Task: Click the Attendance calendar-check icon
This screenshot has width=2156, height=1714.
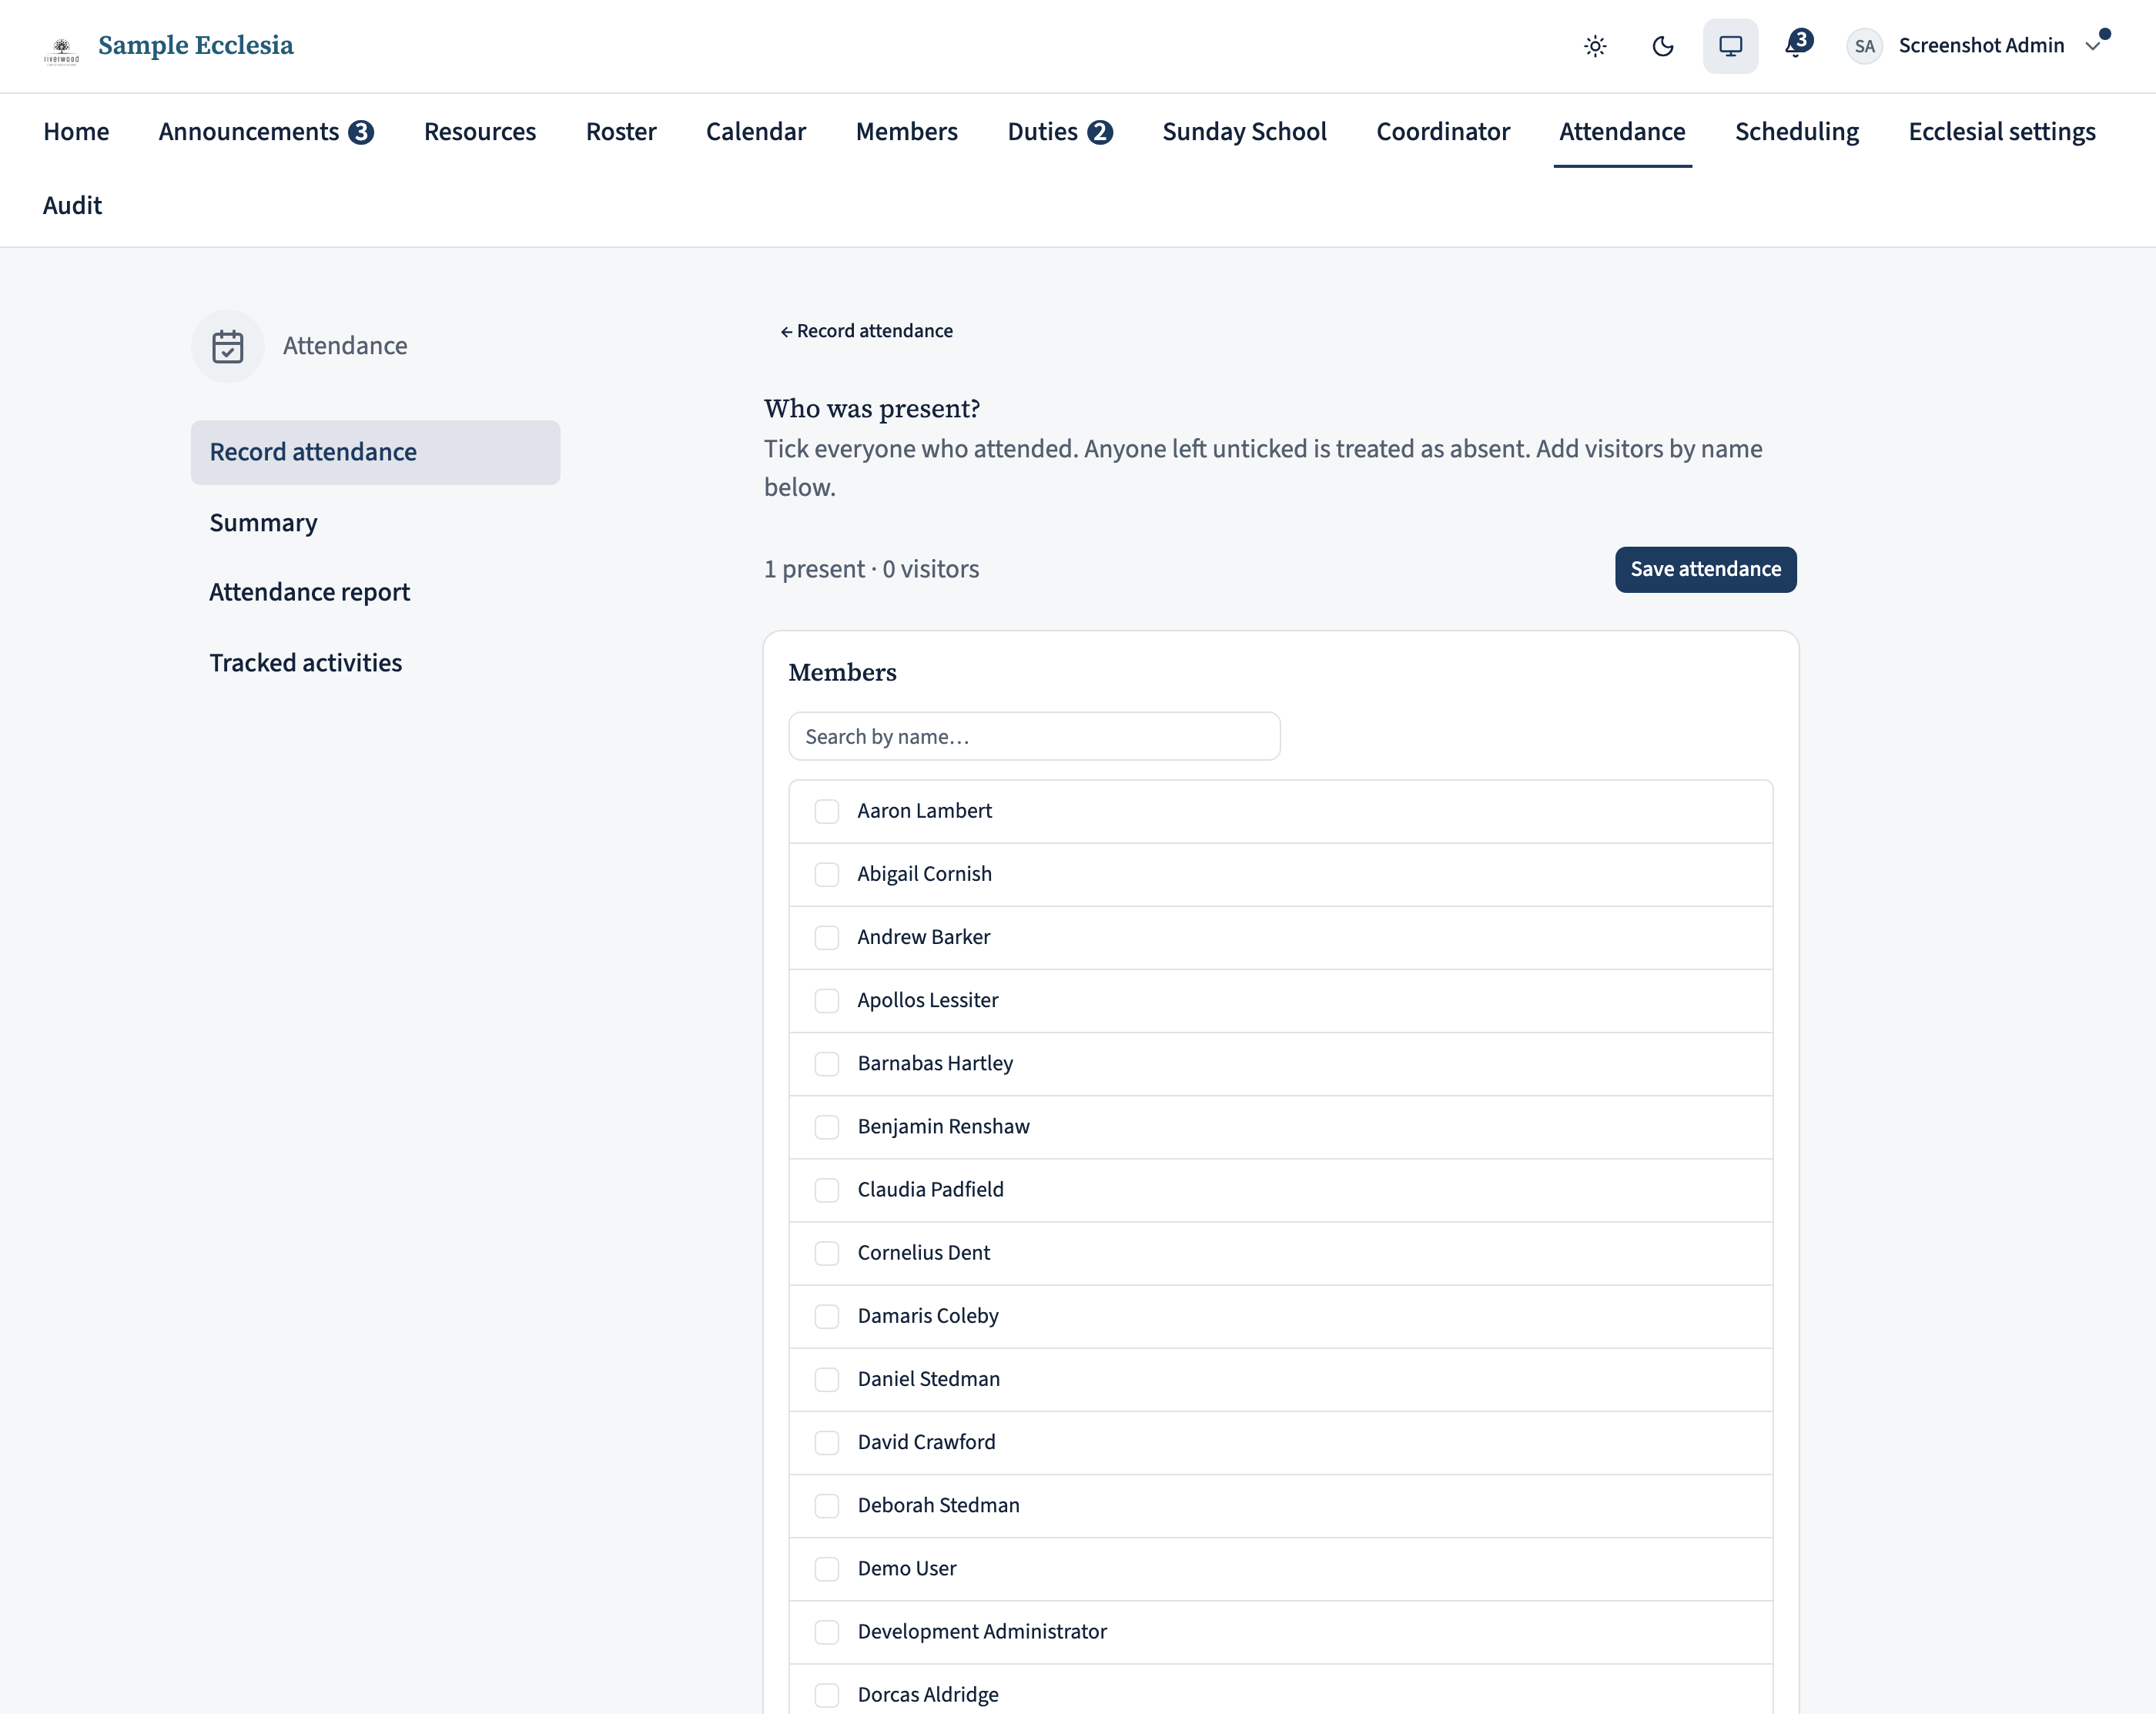Action: pos(228,346)
